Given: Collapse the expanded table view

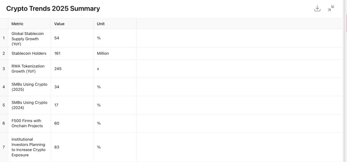Looking at the screenshot, I should [331, 8].
